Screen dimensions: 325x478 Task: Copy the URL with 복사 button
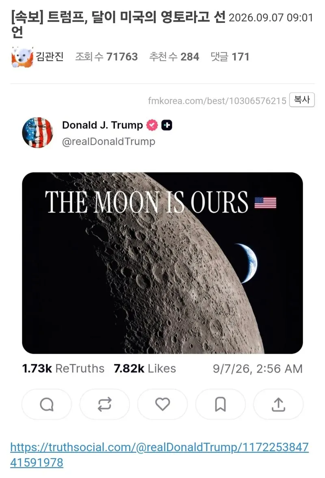point(302,99)
